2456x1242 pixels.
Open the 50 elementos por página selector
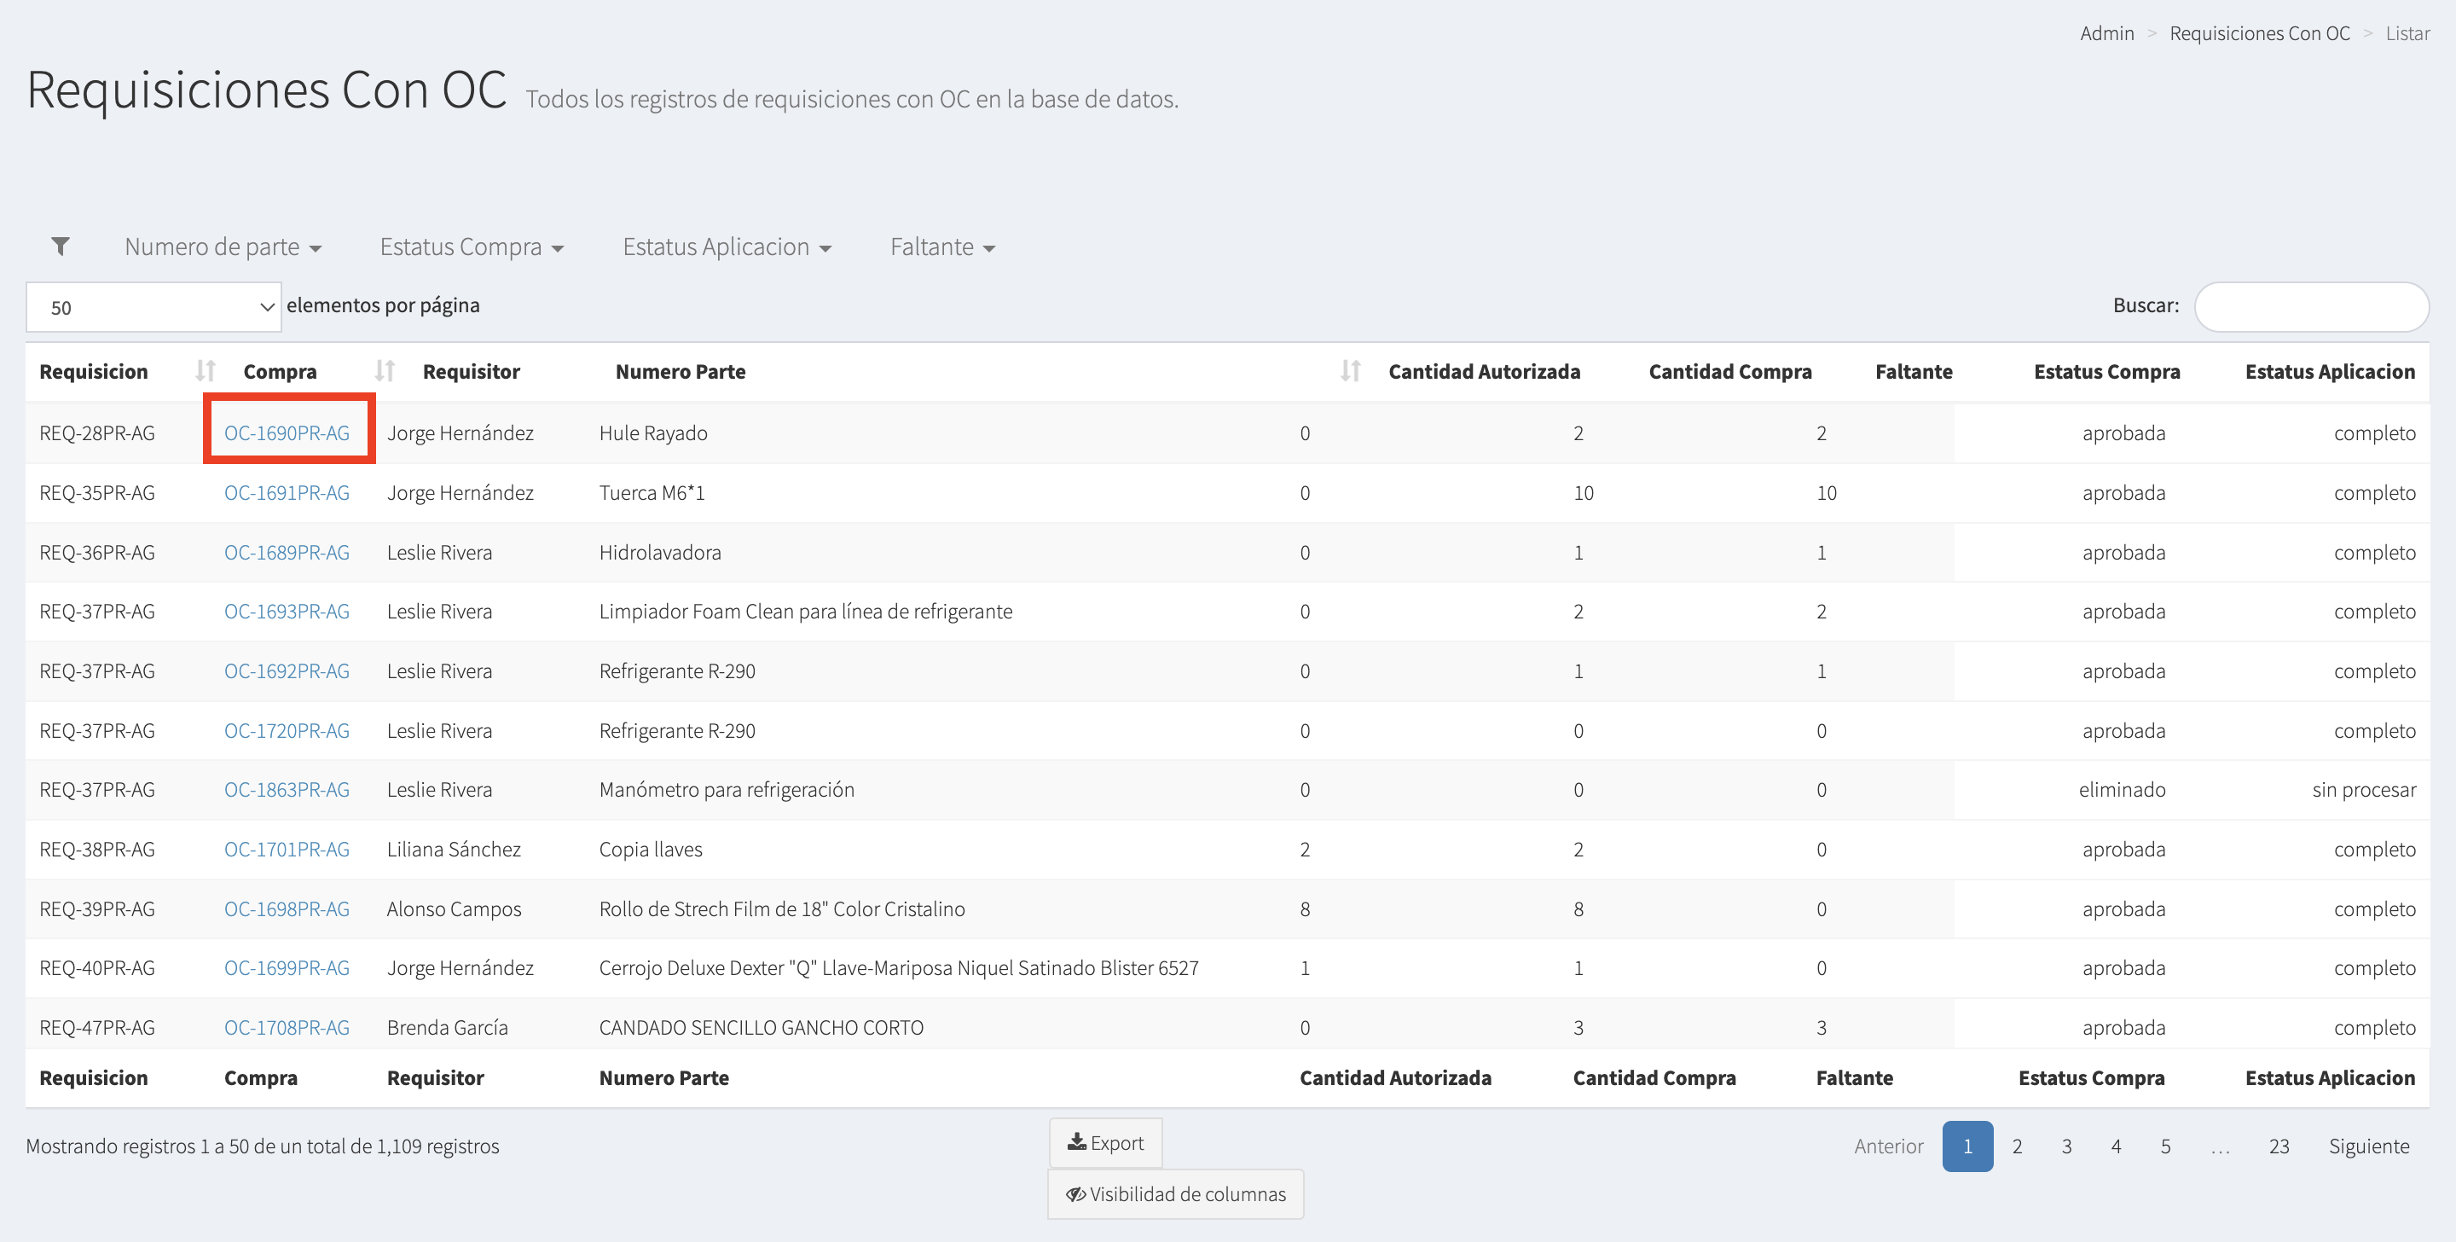point(153,307)
